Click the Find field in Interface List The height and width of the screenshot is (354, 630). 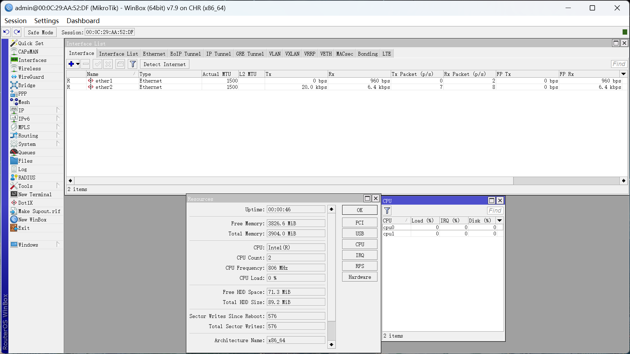(x=618, y=64)
